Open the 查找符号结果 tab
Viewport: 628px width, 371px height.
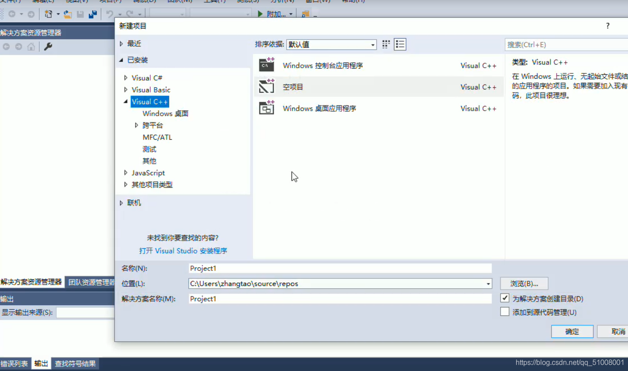click(x=75, y=363)
